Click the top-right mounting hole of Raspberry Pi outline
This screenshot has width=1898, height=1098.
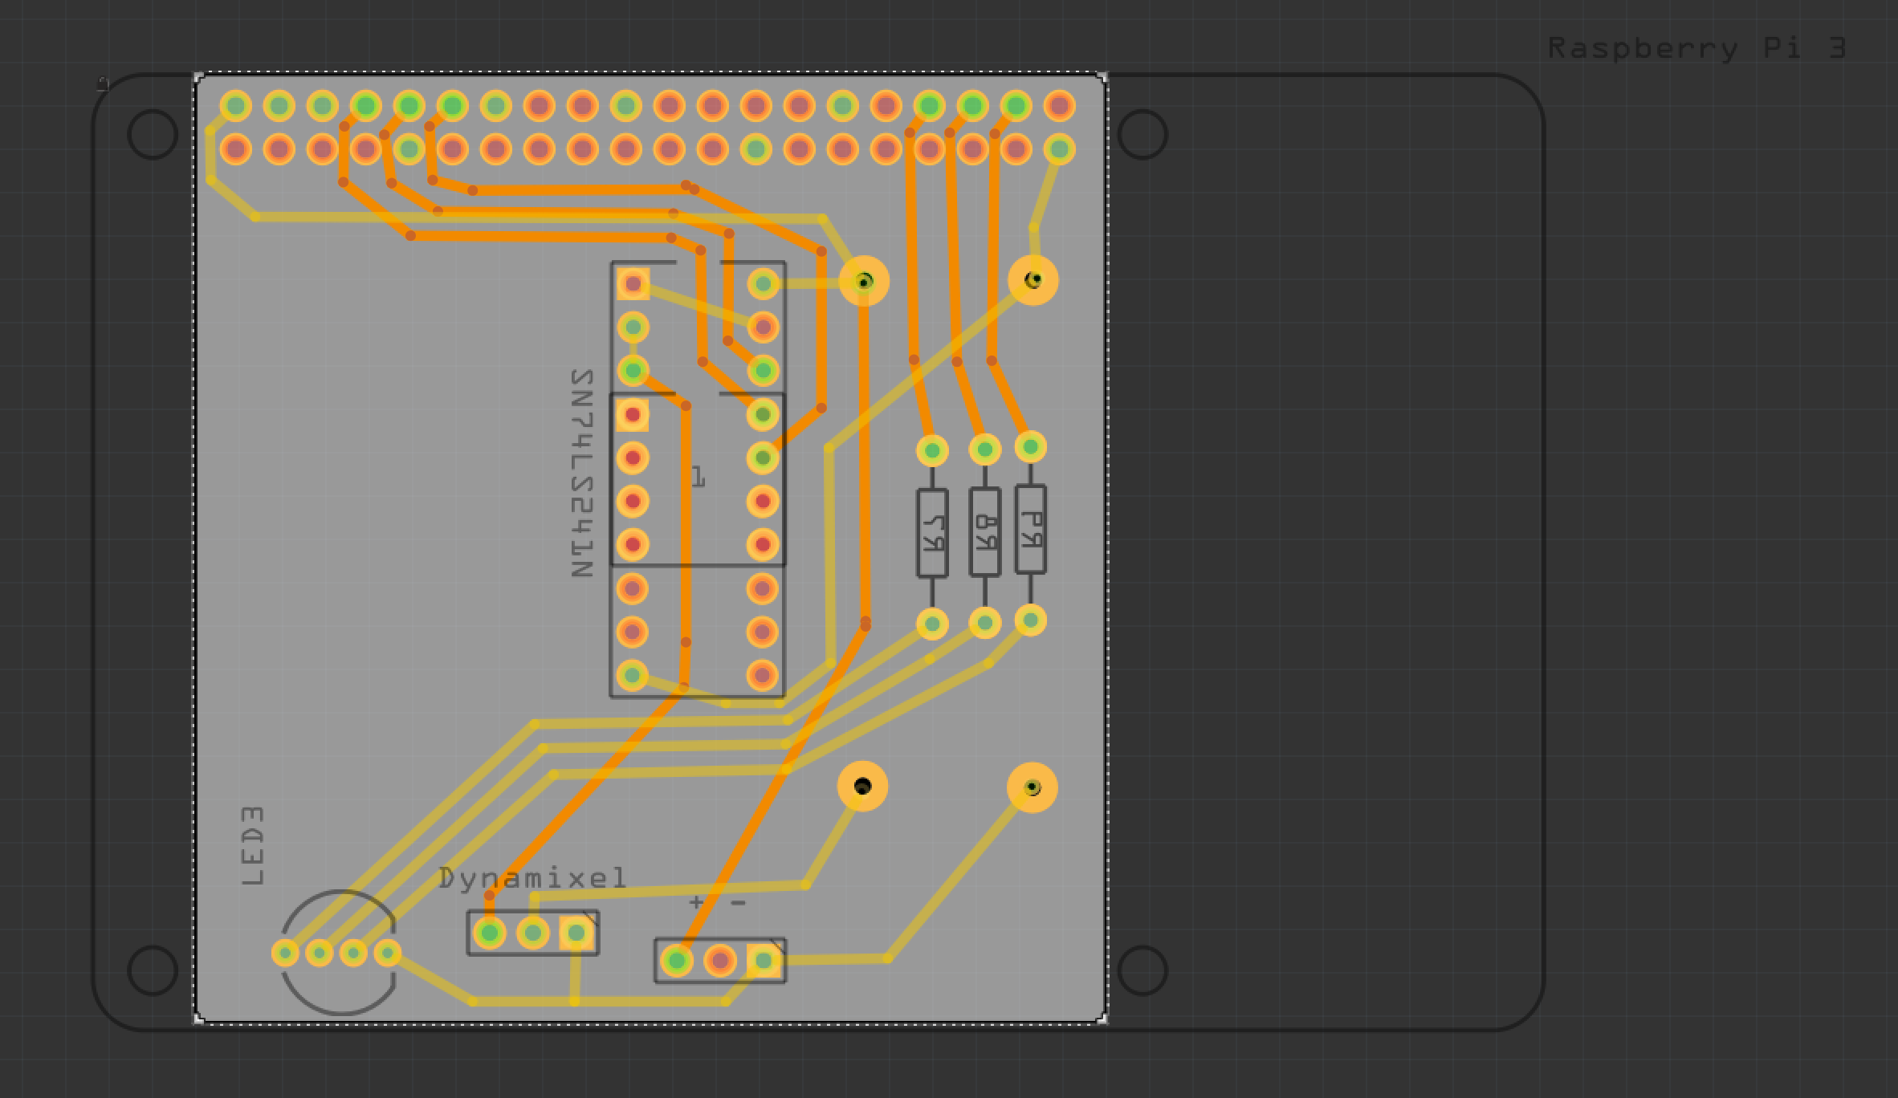[1142, 134]
